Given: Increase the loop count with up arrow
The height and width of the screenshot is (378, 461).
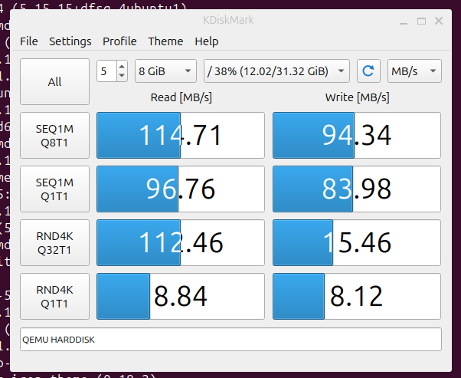Looking at the screenshot, I should (122, 67).
